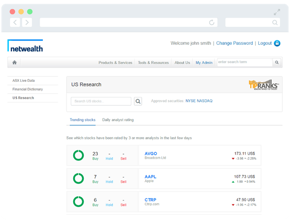This screenshot has width=290, height=223.
Task: Click the browser search magnifier icon
Action: tap(275, 23)
